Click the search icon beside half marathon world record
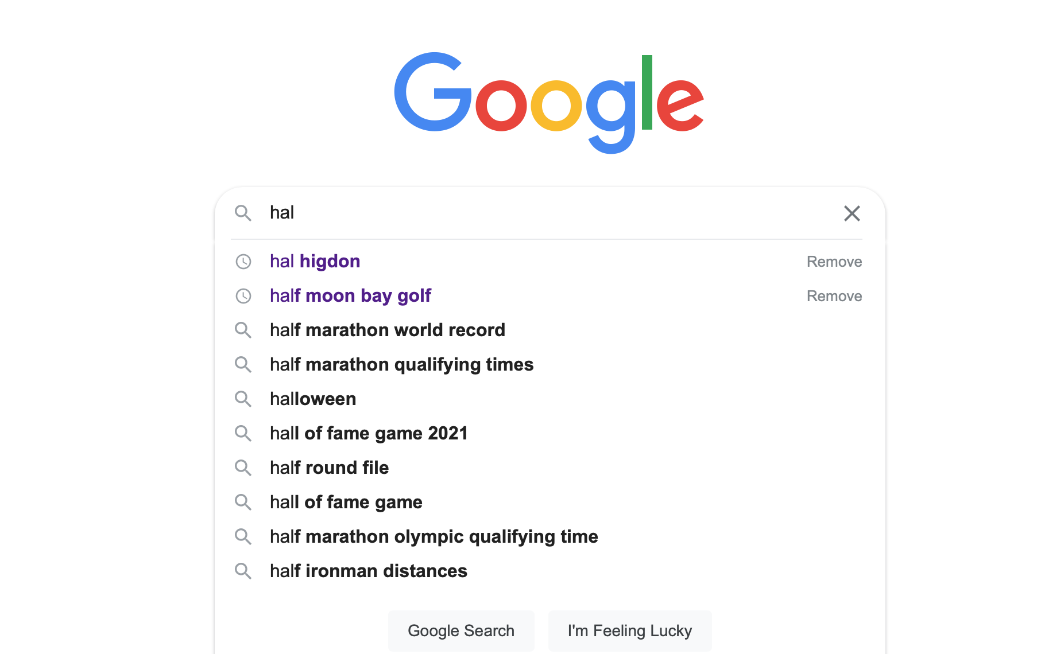This screenshot has height=654, width=1037. point(243,330)
